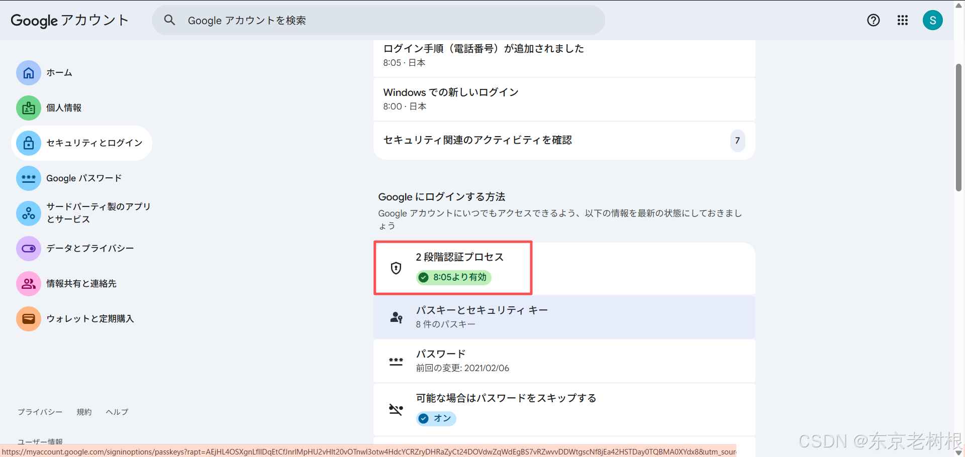Click the ホーム house icon

click(x=29, y=73)
